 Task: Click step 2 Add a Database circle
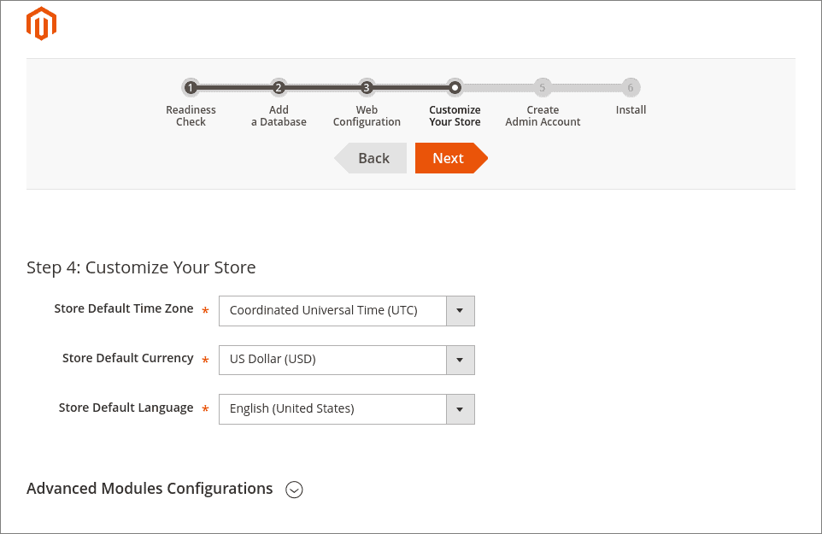click(279, 87)
